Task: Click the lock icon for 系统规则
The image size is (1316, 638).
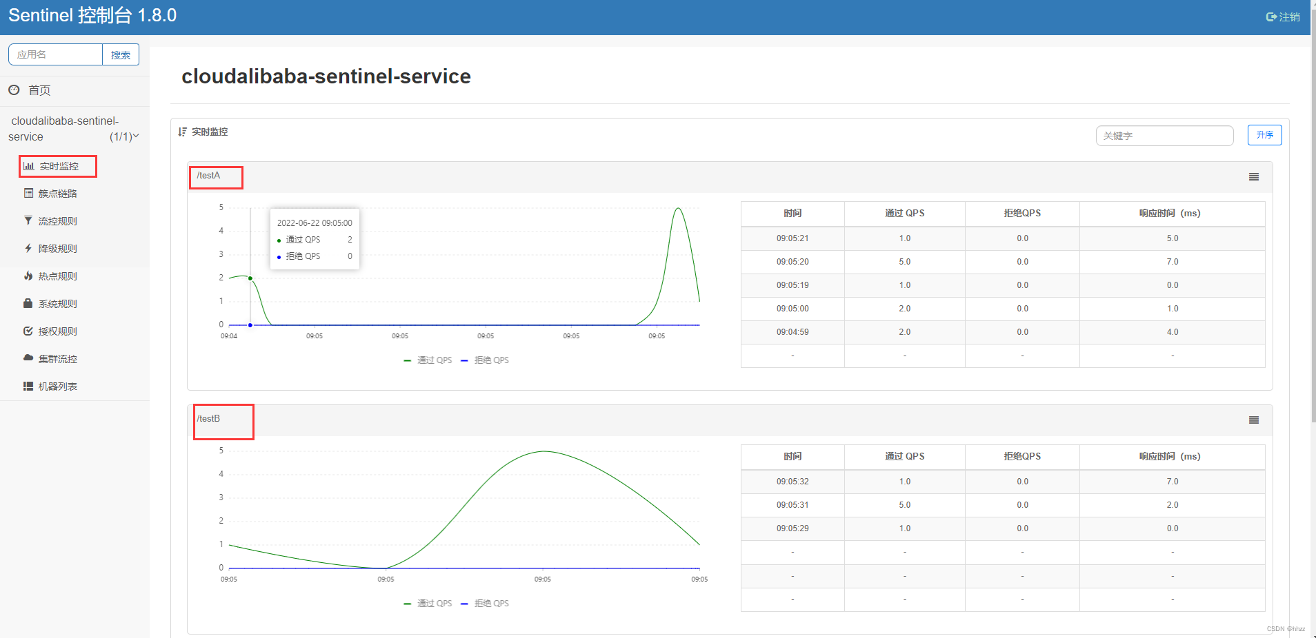Action: click(28, 303)
